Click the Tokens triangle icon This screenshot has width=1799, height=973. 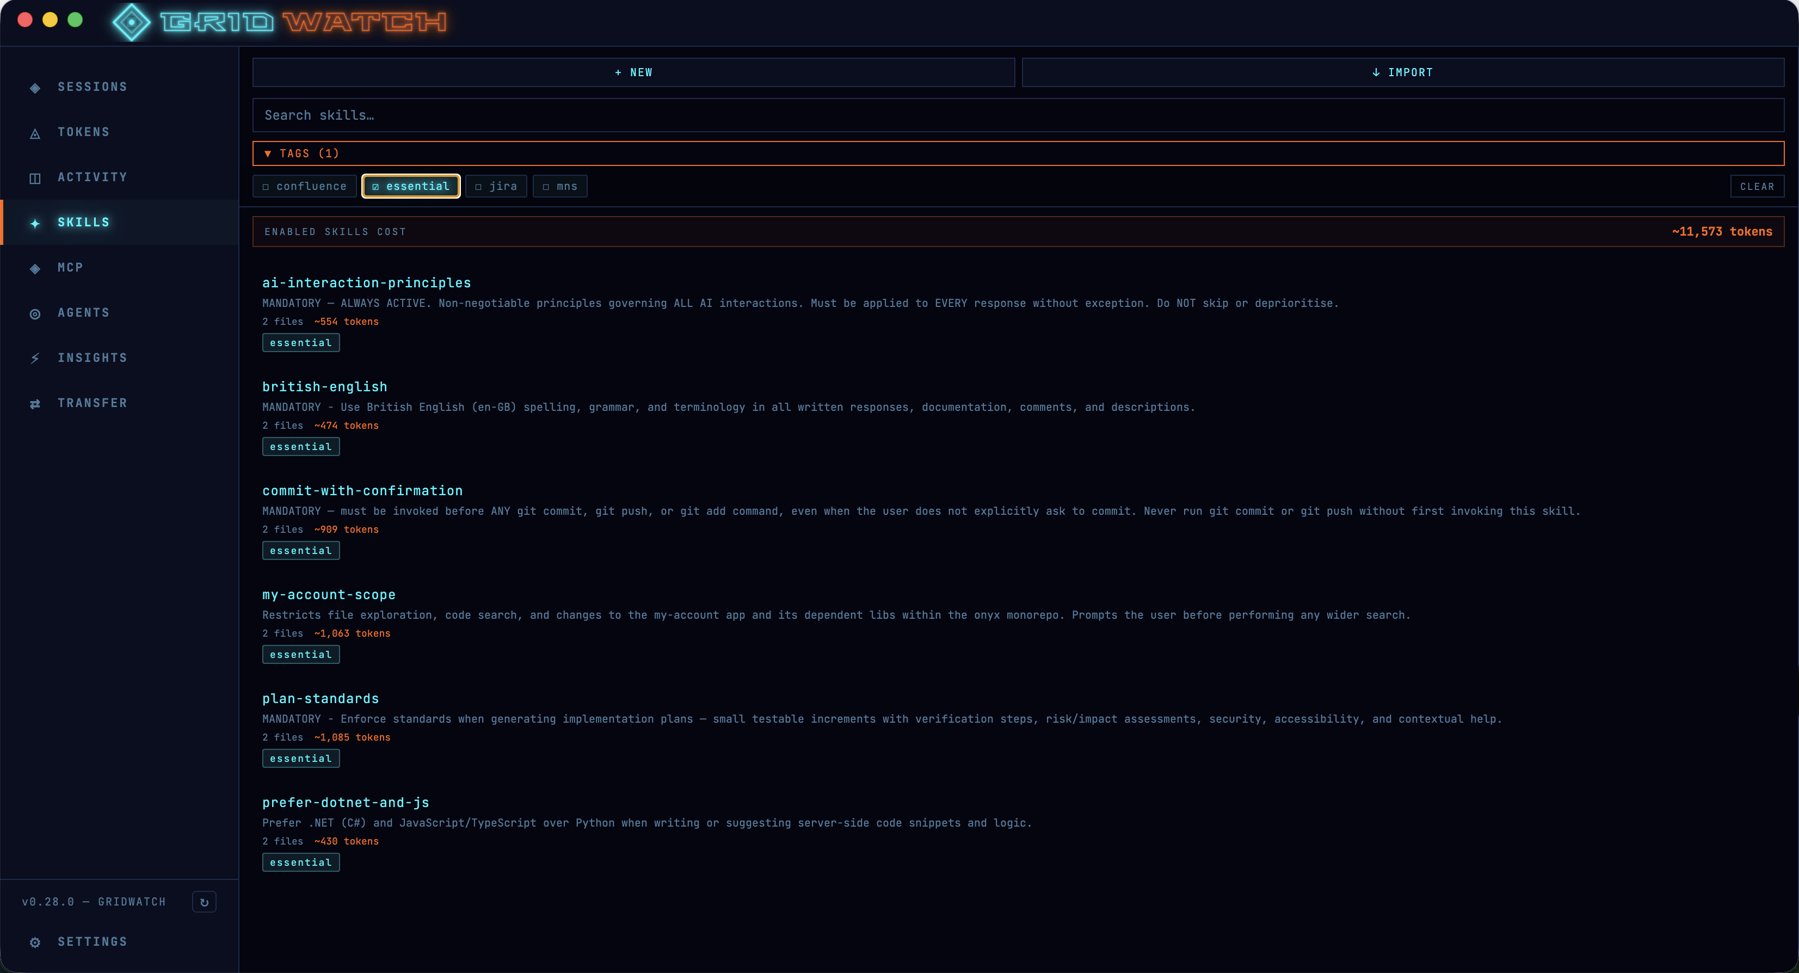click(x=35, y=133)
